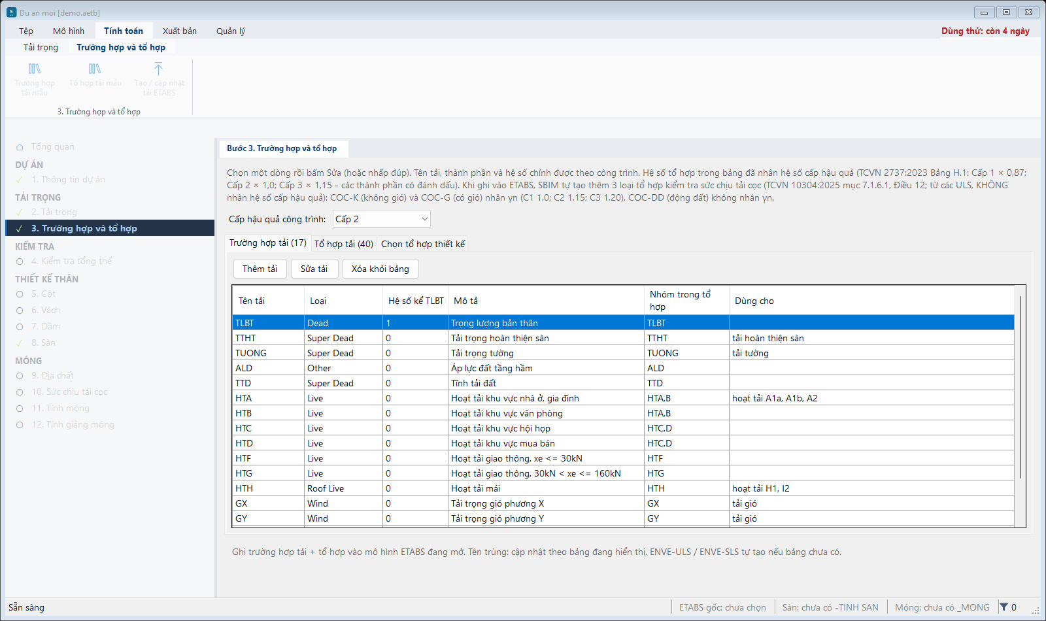Click the Tổ hợp tải mẫu ribbon icon
Image resolution: width=1046 pixels, height=621 pixels.
point(95,75)
